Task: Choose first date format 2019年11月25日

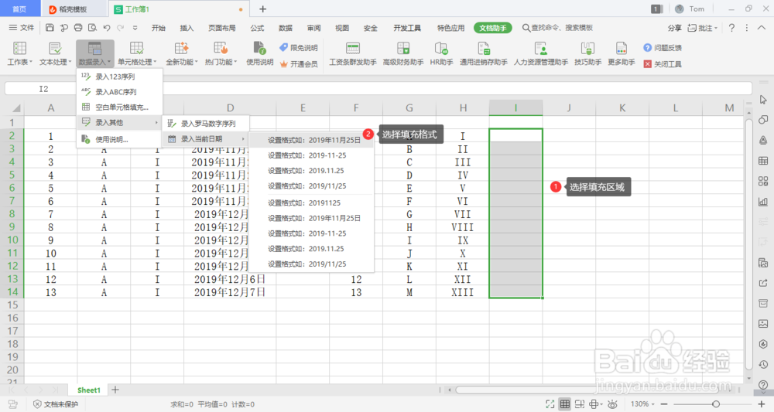Action: tap(311, 140)
